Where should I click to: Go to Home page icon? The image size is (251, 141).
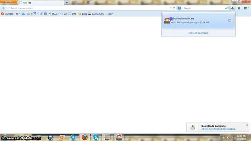point(239,8)
